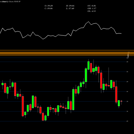
Task: Click the 59 price axis label
Action: tap(127, 62)
